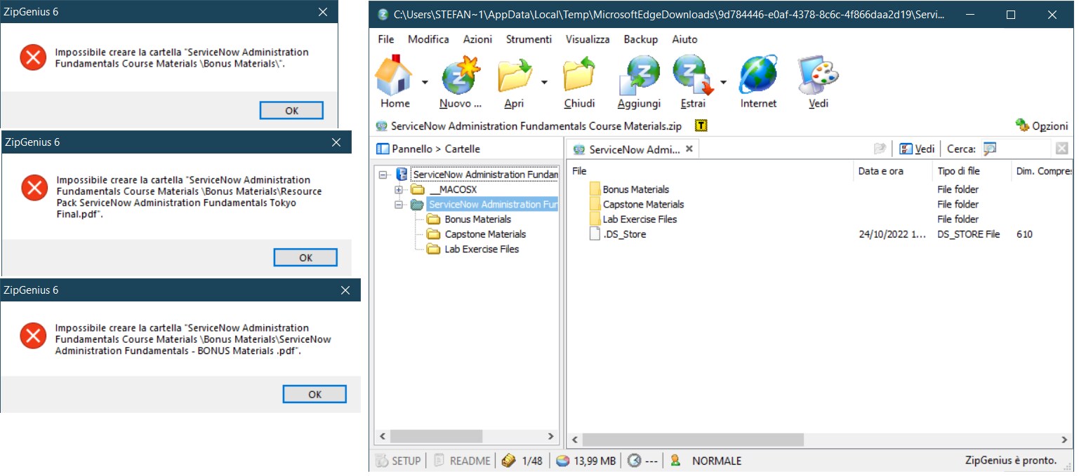Sort by the File column header

tap(710, 171)
